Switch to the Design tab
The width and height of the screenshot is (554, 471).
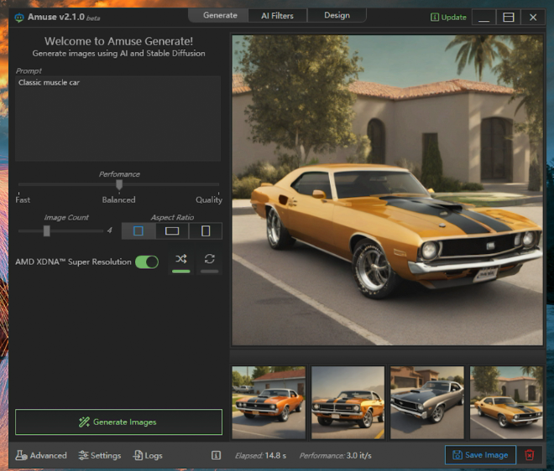[337, 15]
